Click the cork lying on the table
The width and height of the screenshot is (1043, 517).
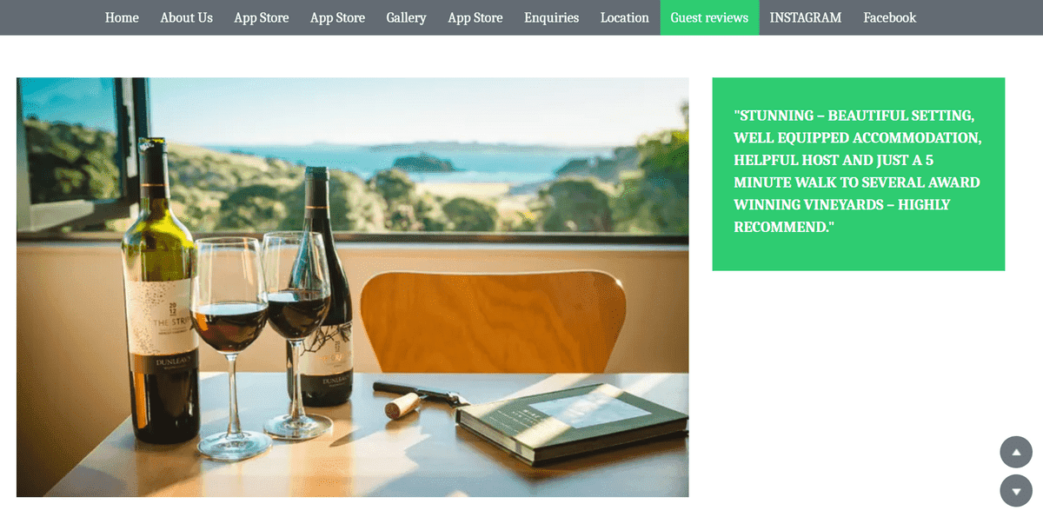(x=402, y=404)
